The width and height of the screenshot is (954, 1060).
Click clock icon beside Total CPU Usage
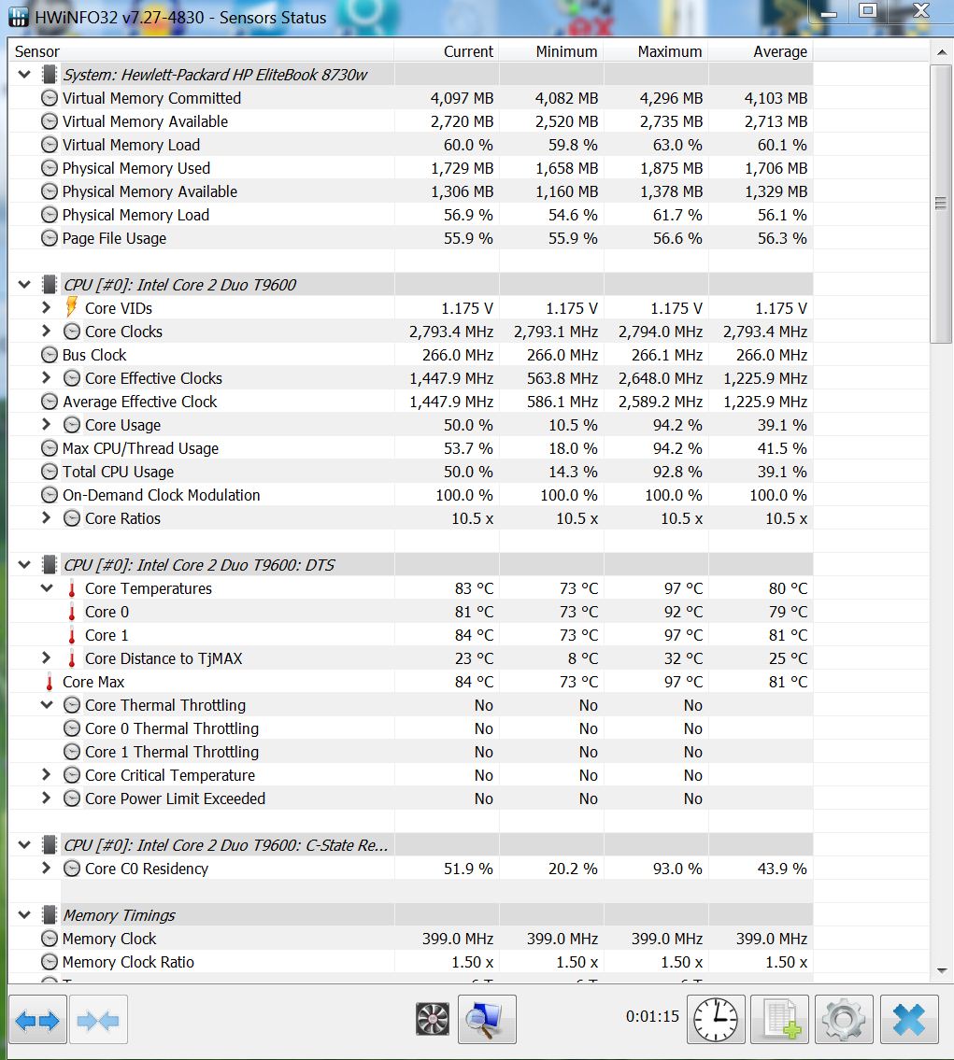(x=50, y=472)
